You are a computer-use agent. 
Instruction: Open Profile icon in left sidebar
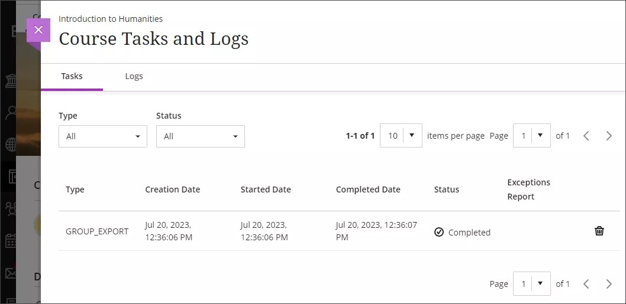click(x=11, y=113)
